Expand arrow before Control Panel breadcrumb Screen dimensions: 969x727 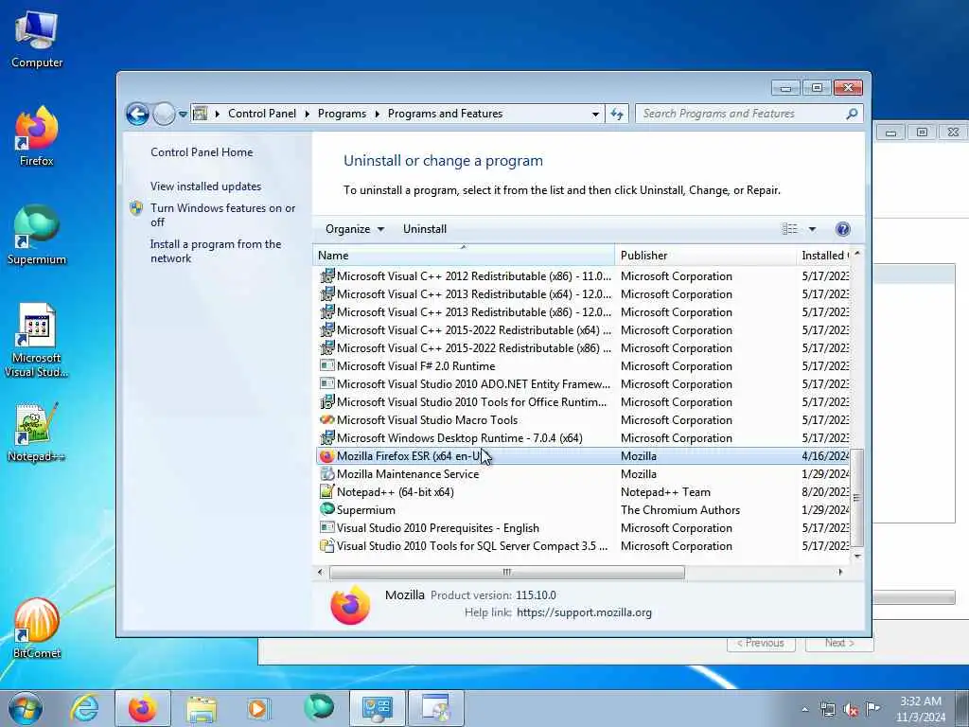218,114
